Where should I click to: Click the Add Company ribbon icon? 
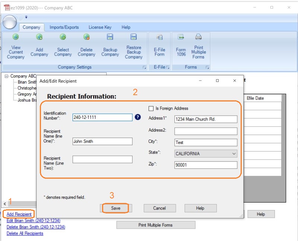(39, 37)
